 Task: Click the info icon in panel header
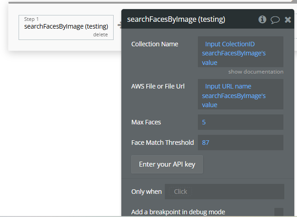[x=262, y=20]
